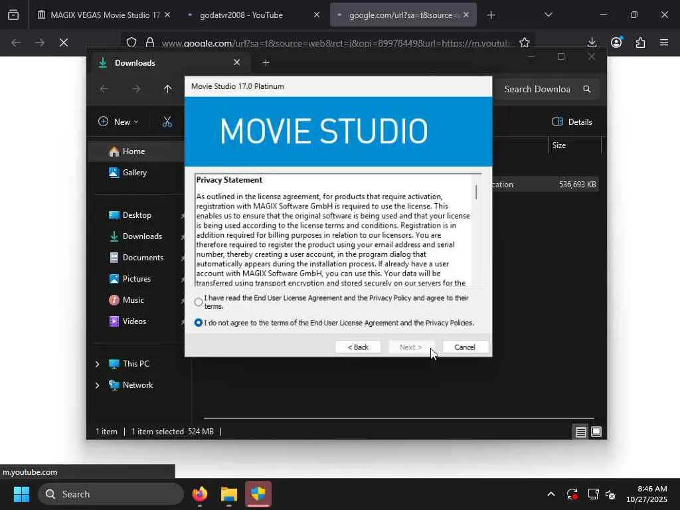Screen dimensions: 680x510
Task: Select the Downloads tab in File Explorer
Action: click(x=169, y=63)
